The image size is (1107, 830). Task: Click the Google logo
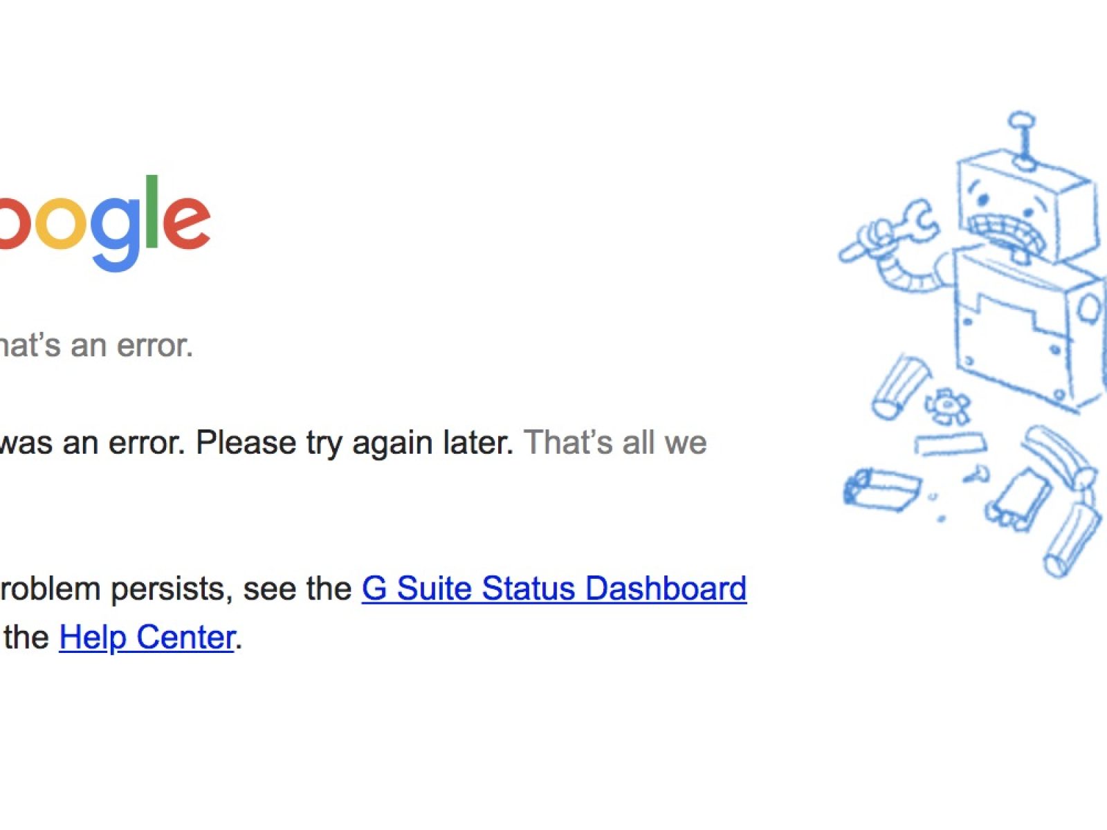pyautogui.click(x=104, y=220)
